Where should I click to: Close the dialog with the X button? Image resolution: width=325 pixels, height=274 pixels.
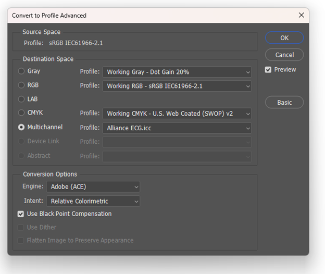pyautogui.click(x=301, y=16)
